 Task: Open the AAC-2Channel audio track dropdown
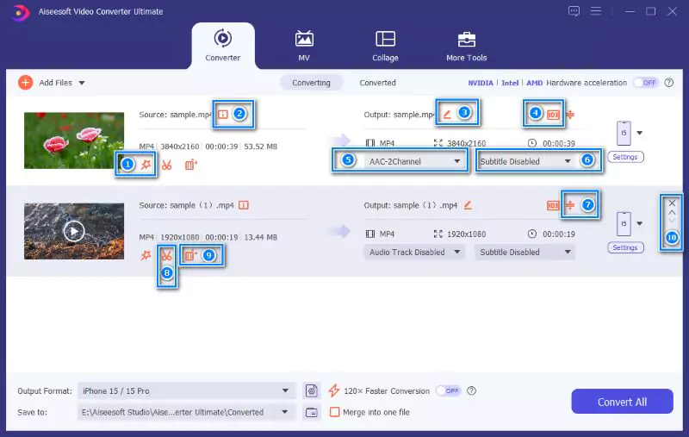click(414, 162)
